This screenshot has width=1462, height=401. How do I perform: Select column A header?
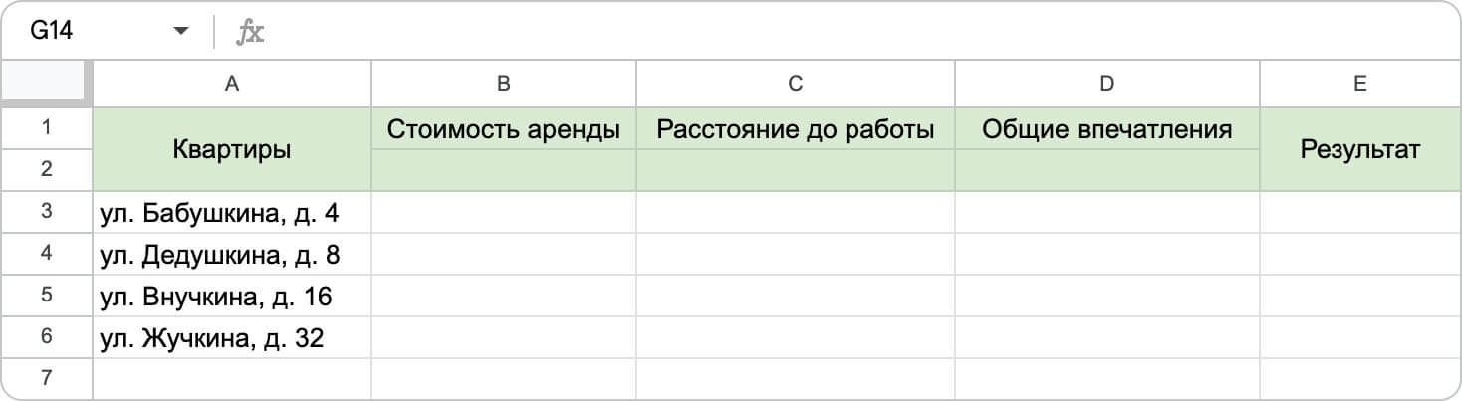tap(232, 85)
